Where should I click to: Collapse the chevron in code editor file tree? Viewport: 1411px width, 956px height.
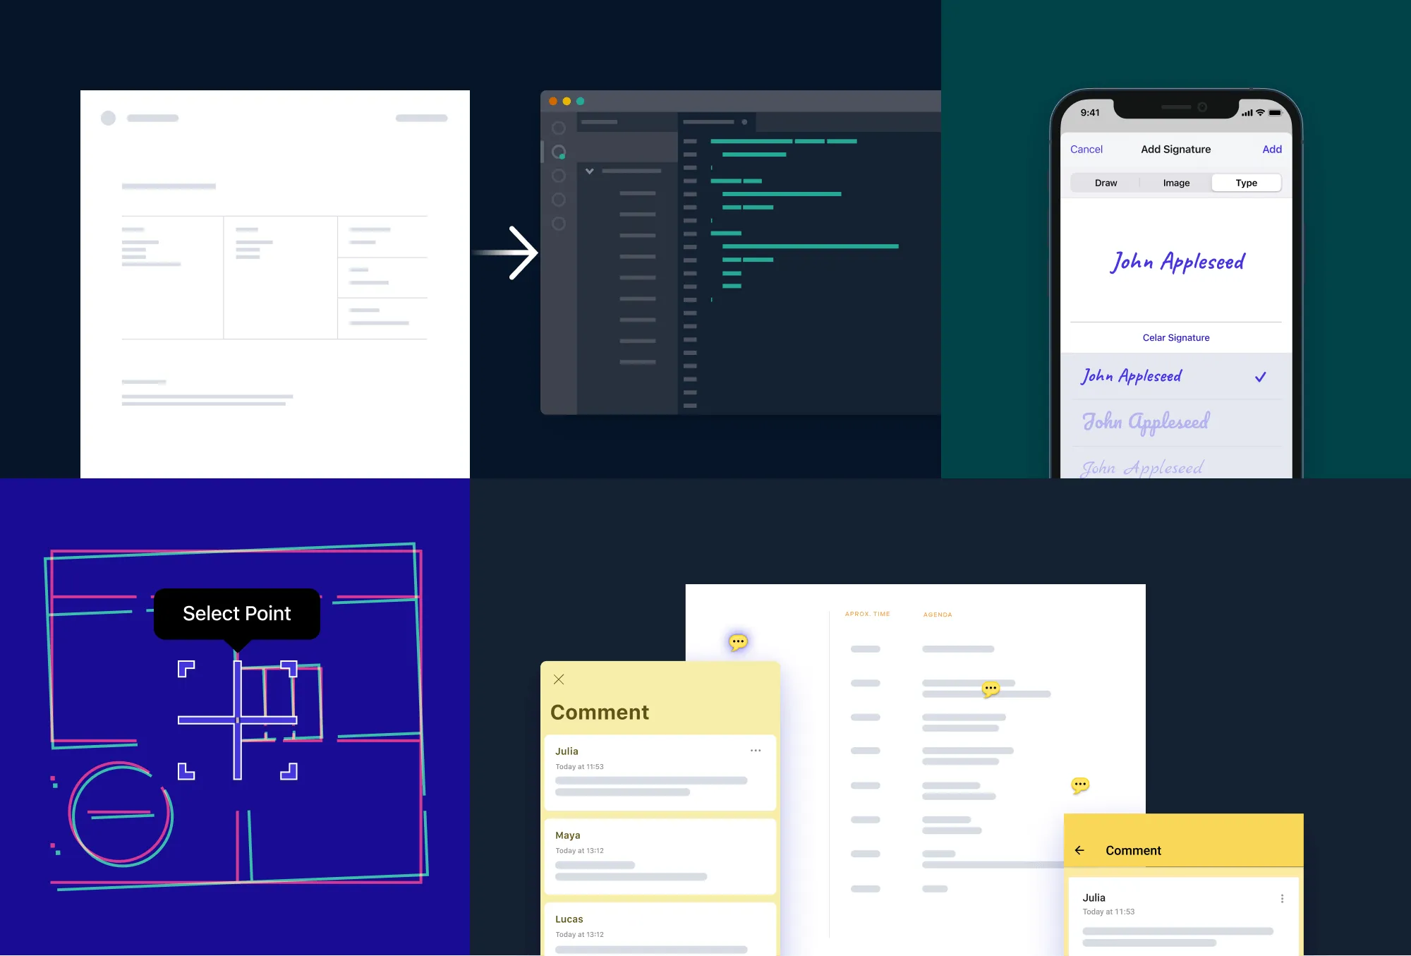coord(589,171)
